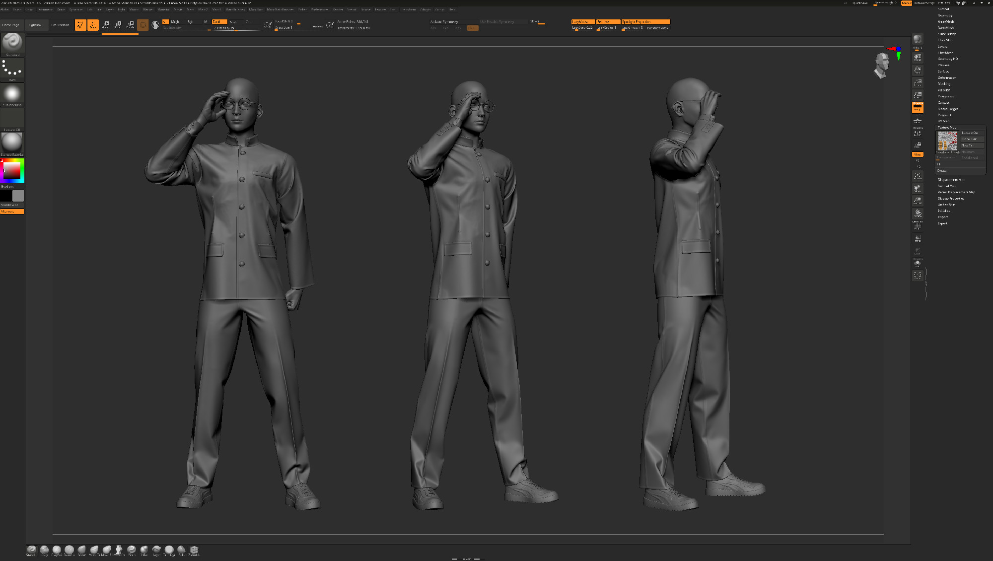
Task: Toggle BackfaceMask option
Action: coord(658,28)
